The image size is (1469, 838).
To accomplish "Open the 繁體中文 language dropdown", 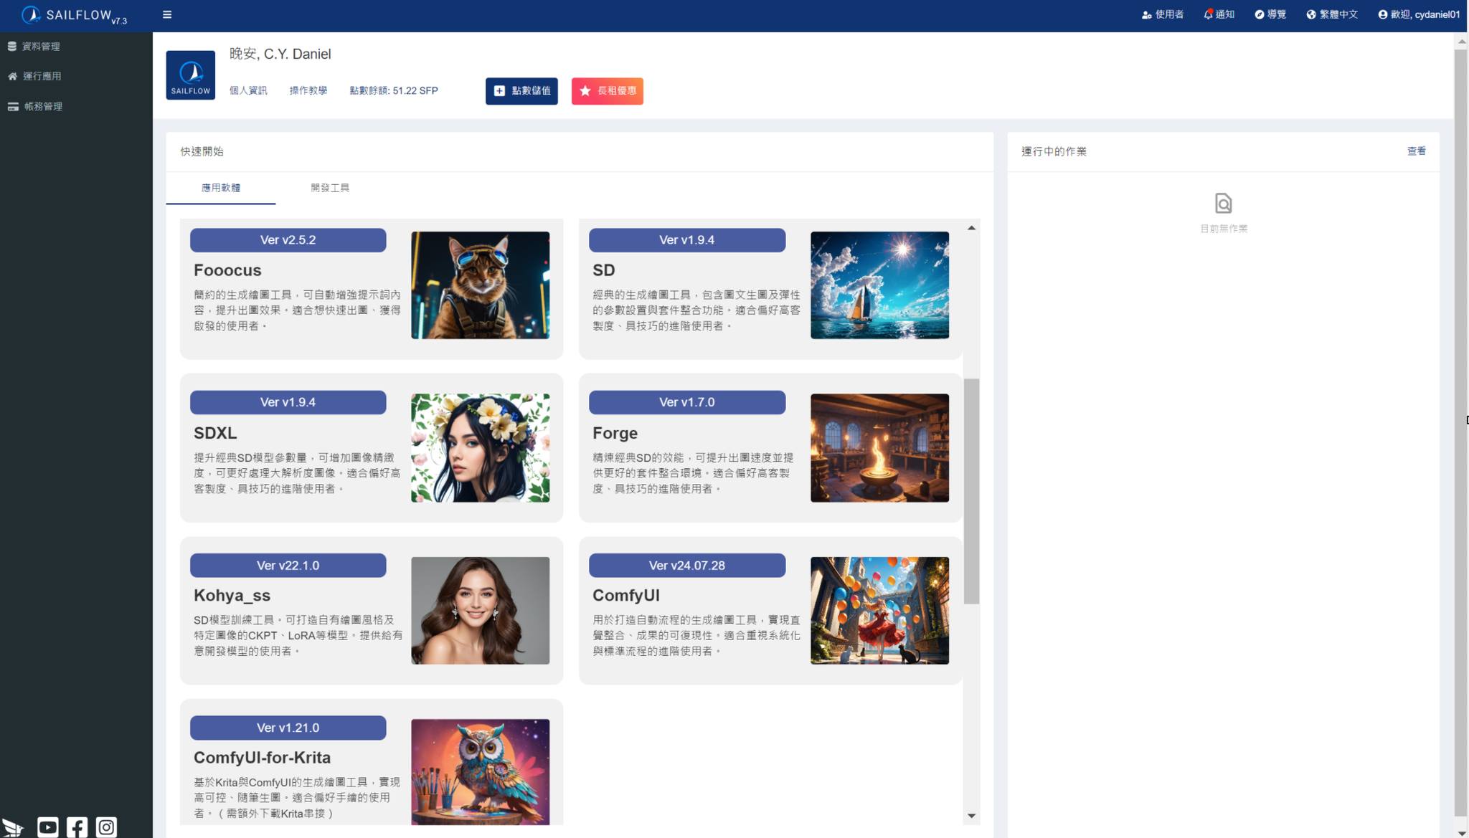I will tap(1332, 14).
